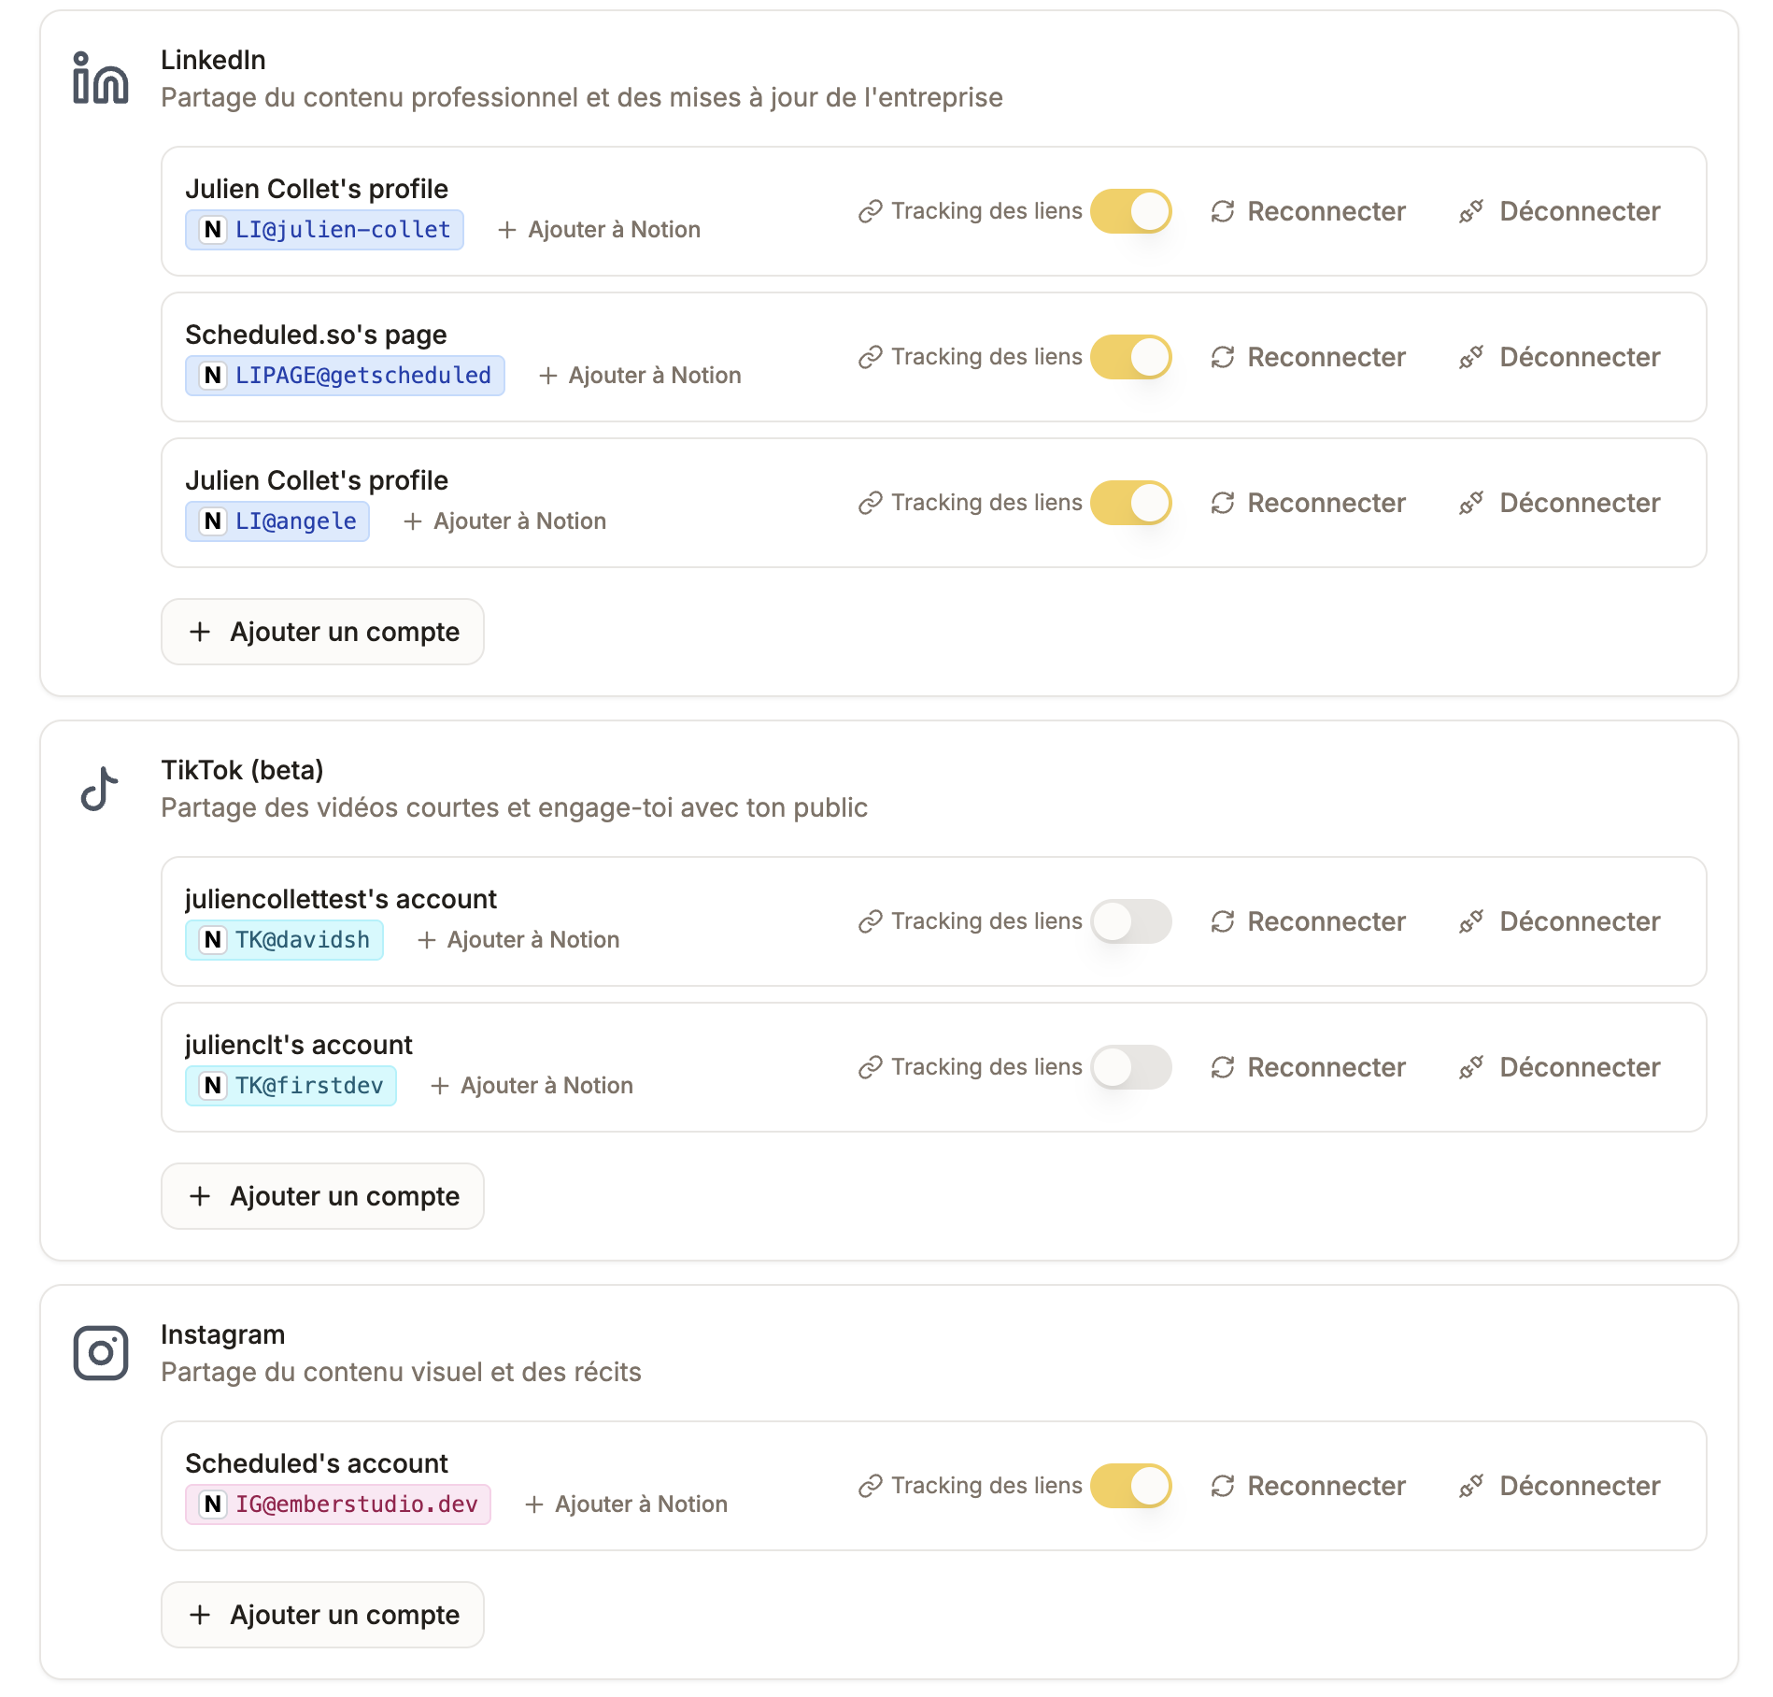Add a new TikTok account
This screenshot has width=1773, height=1697.
322,1196
